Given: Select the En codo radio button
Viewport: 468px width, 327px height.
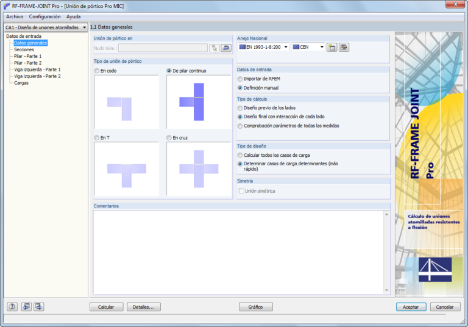Looking at the screenshot, I should [x=97, y=71].
